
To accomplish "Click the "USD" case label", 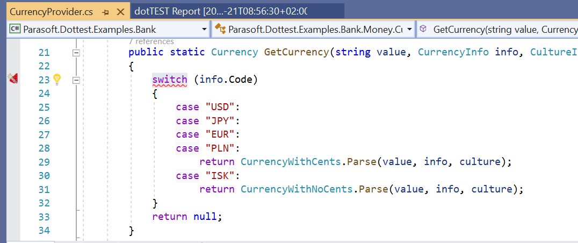I will 220,107.
